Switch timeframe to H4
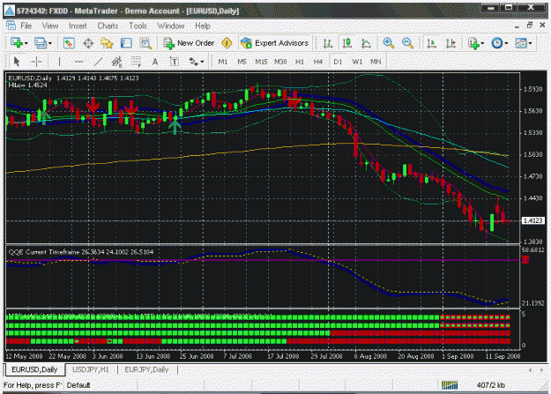 point(318,62)
